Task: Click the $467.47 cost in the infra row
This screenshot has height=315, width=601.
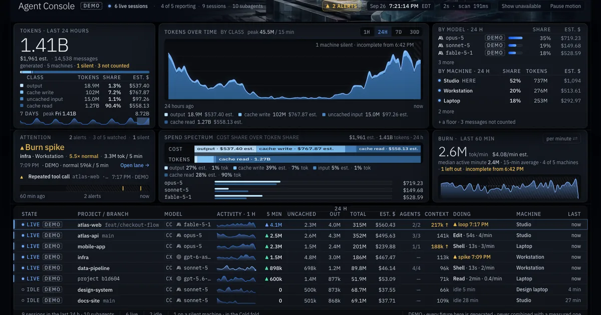Action: pos(385,257)
